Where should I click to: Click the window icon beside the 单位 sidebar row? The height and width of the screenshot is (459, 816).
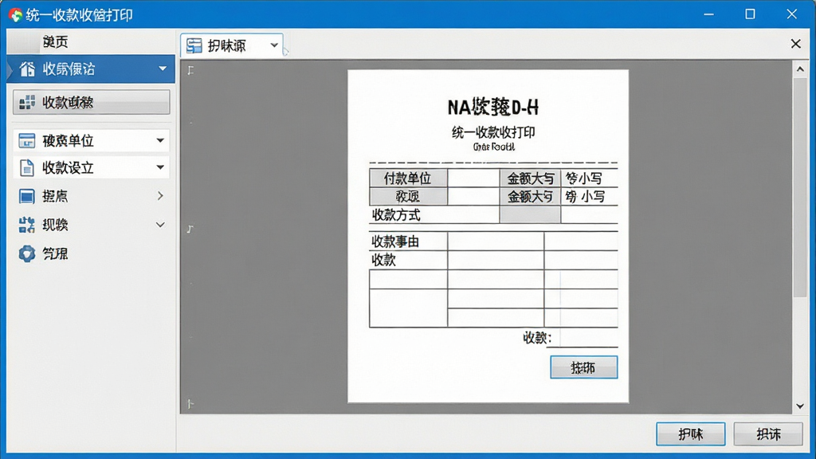[26, 140]
